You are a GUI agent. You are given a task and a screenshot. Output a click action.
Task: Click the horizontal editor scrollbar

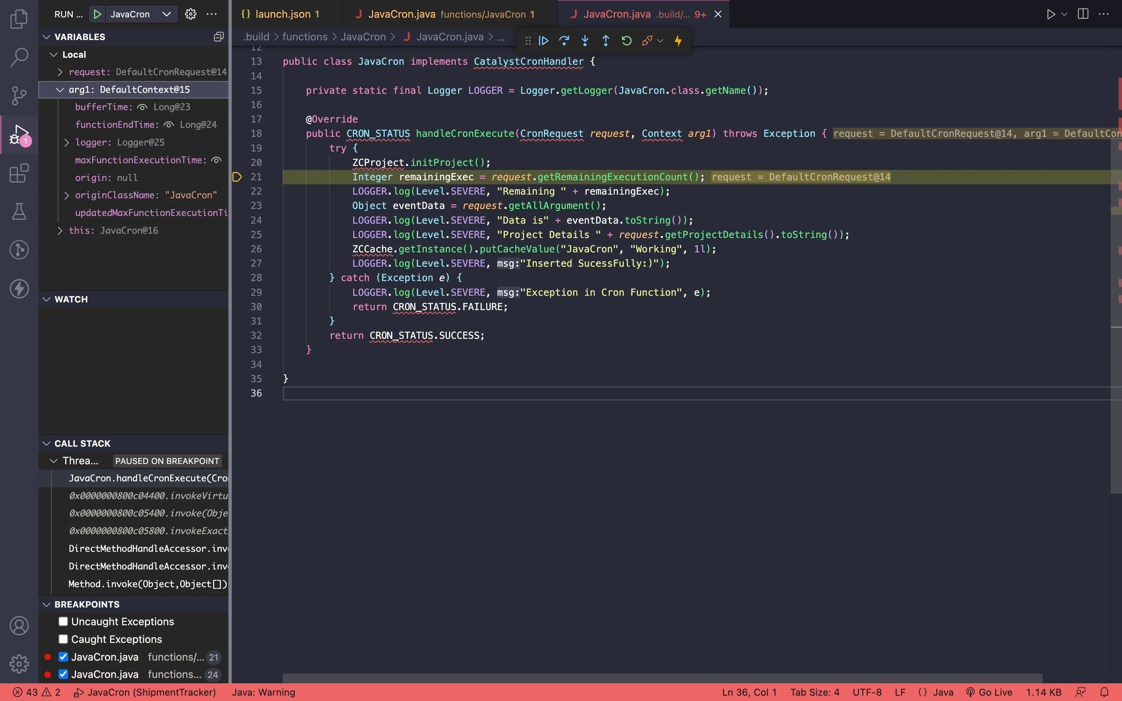point(662,678)
